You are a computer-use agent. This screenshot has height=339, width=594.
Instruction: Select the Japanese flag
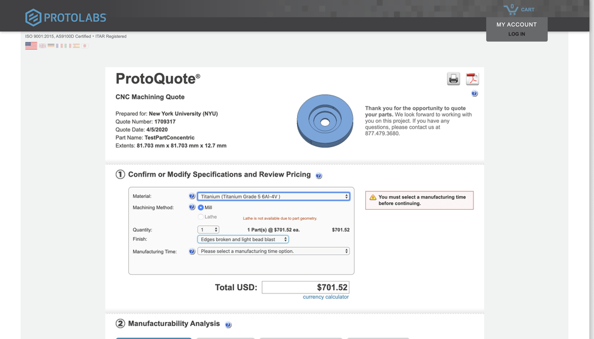(84, 46)
